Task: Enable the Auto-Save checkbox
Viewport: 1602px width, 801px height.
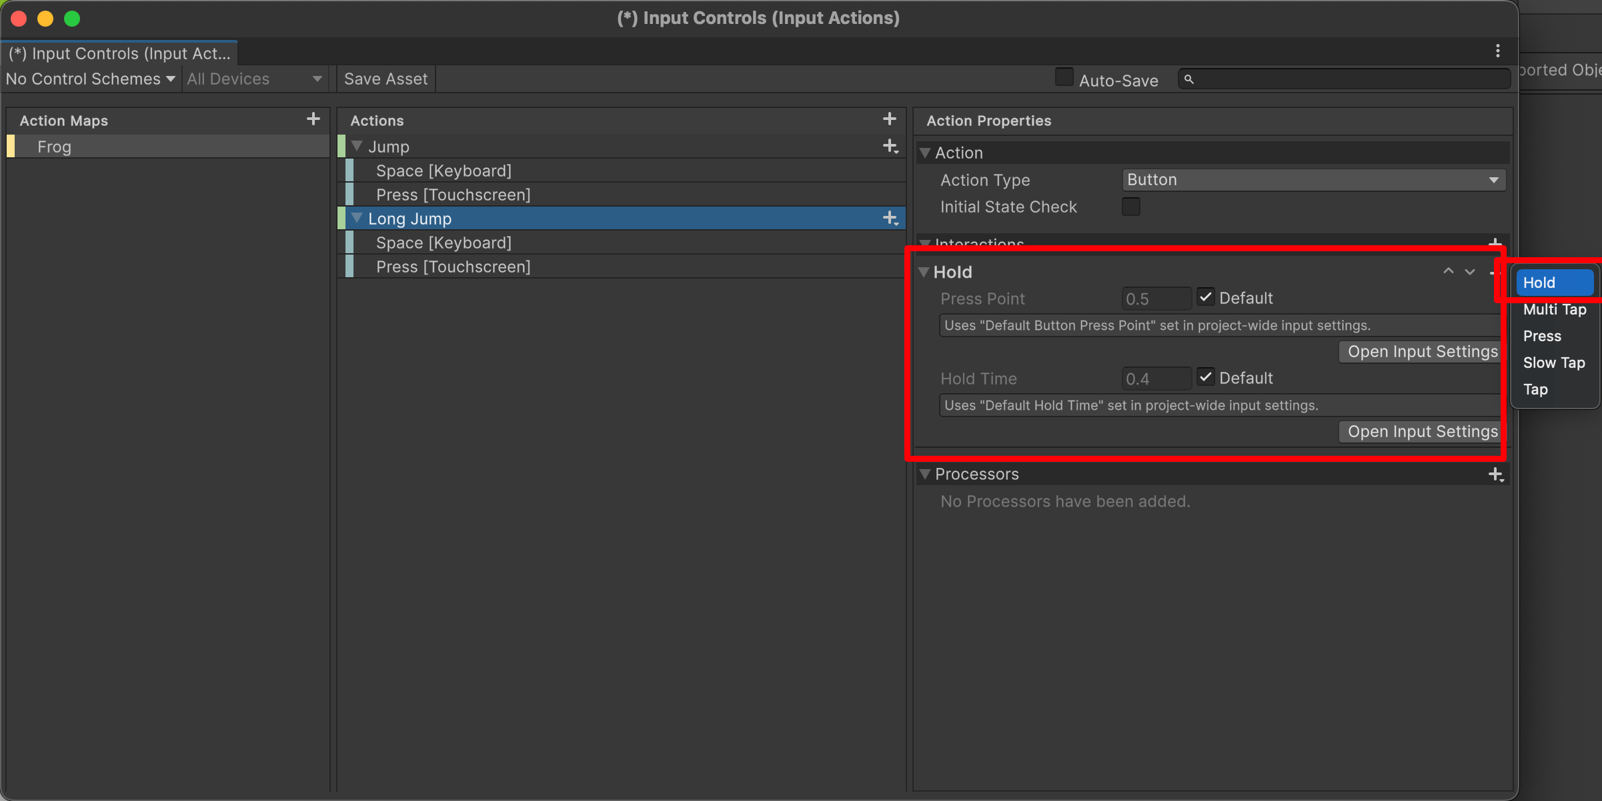Action: click(1064, 77)
